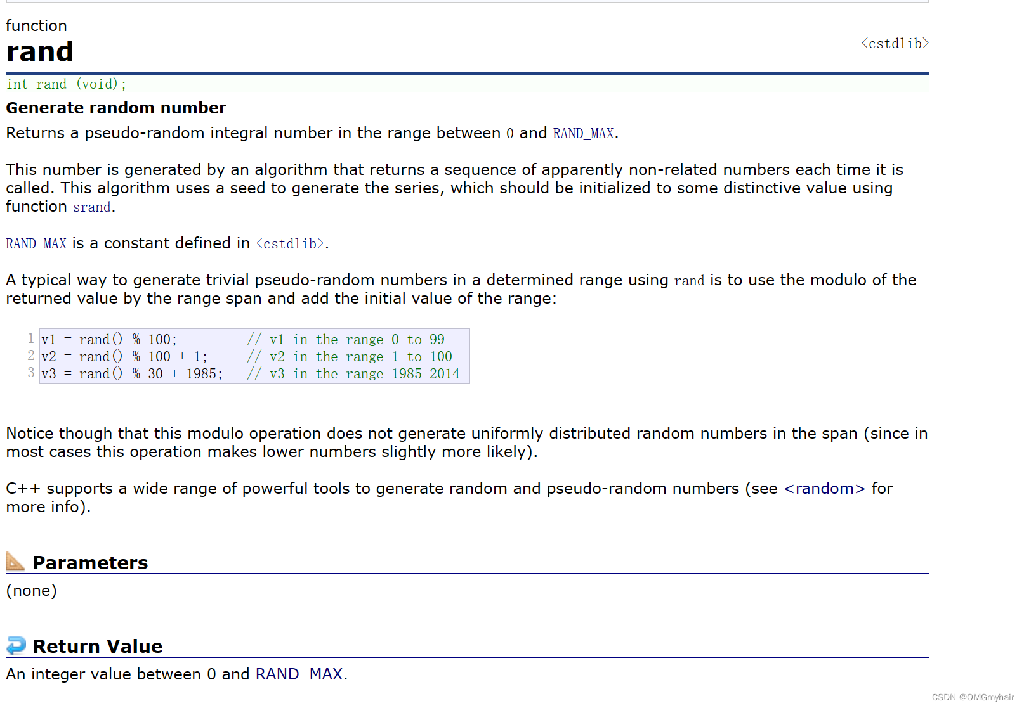Click the sentence 'An integer value between 0 and'
This screenshot has height=708, width=1024.
(128, 674)
